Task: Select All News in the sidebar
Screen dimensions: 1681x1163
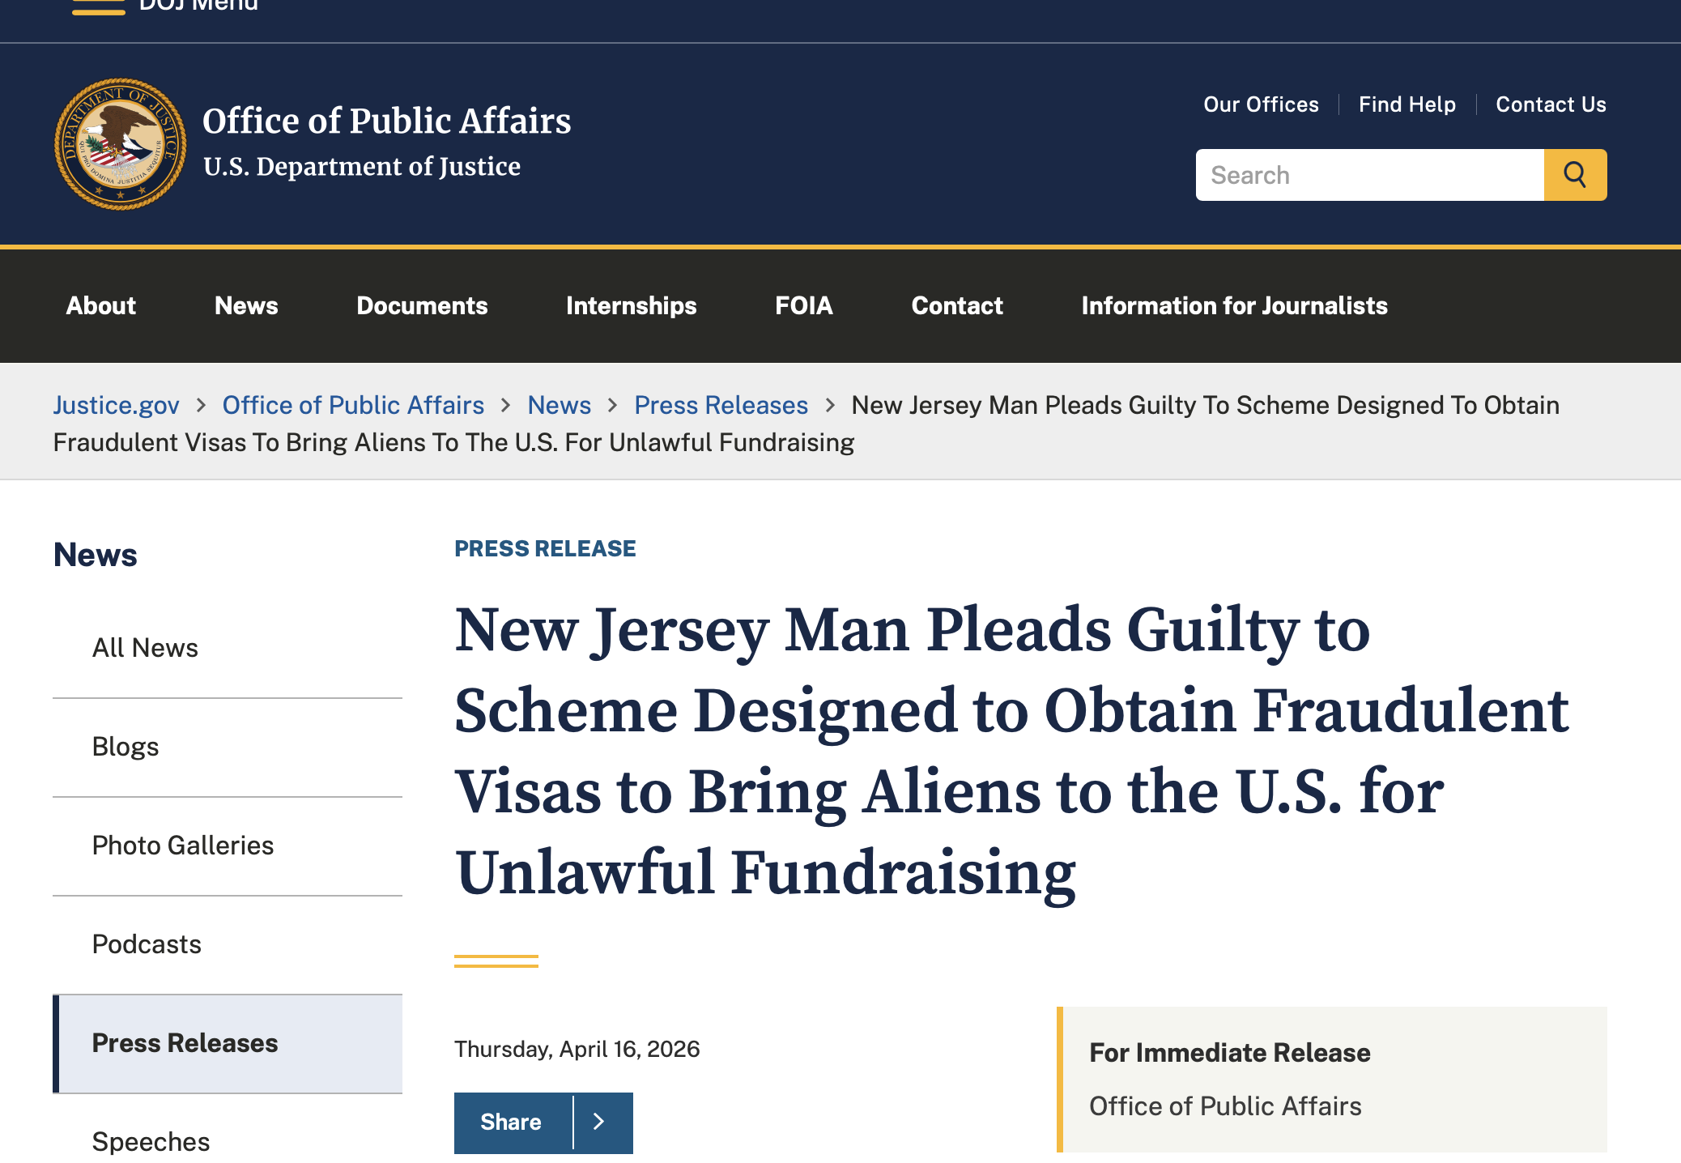Action: 145,648
